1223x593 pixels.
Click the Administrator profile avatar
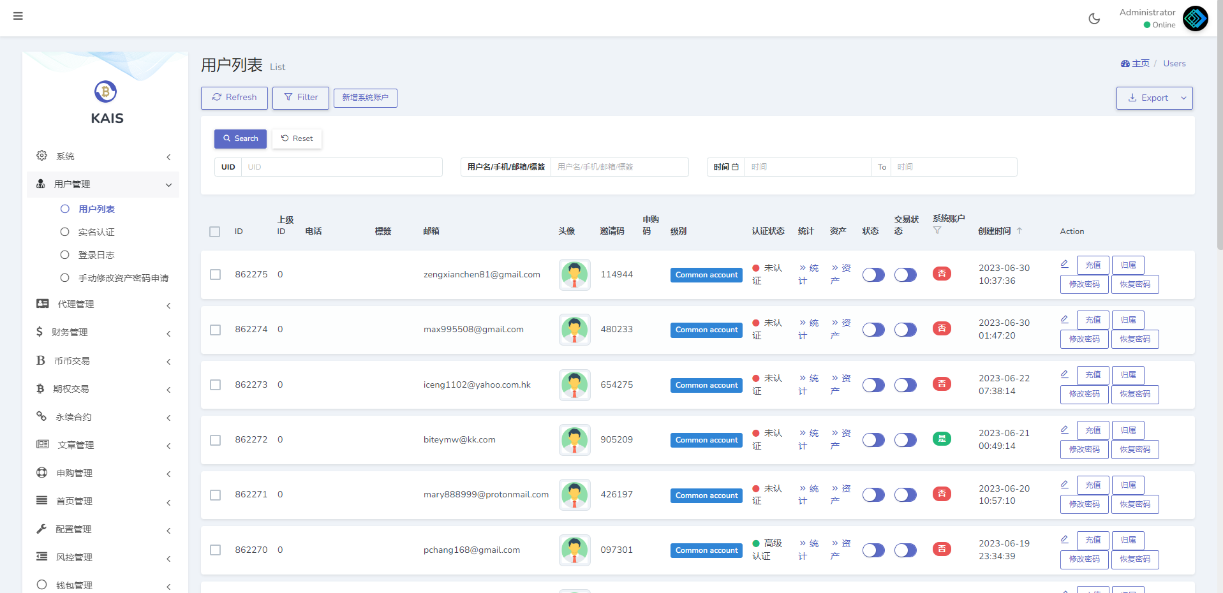click(1195, 18)
